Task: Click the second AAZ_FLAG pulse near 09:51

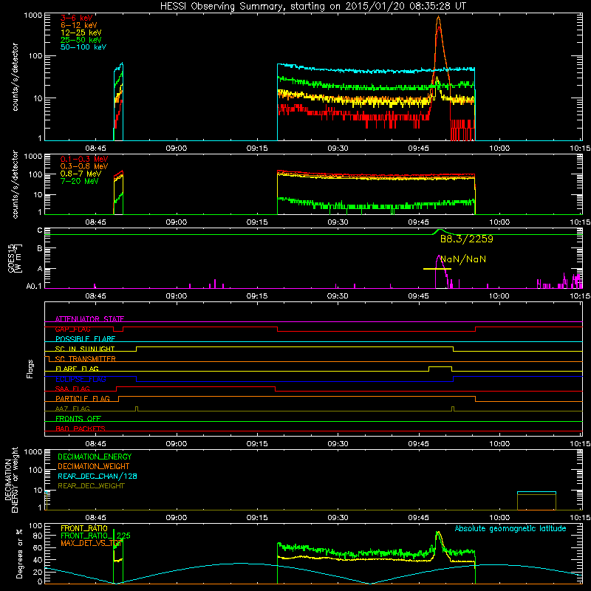Action: (x=453, y=409)
